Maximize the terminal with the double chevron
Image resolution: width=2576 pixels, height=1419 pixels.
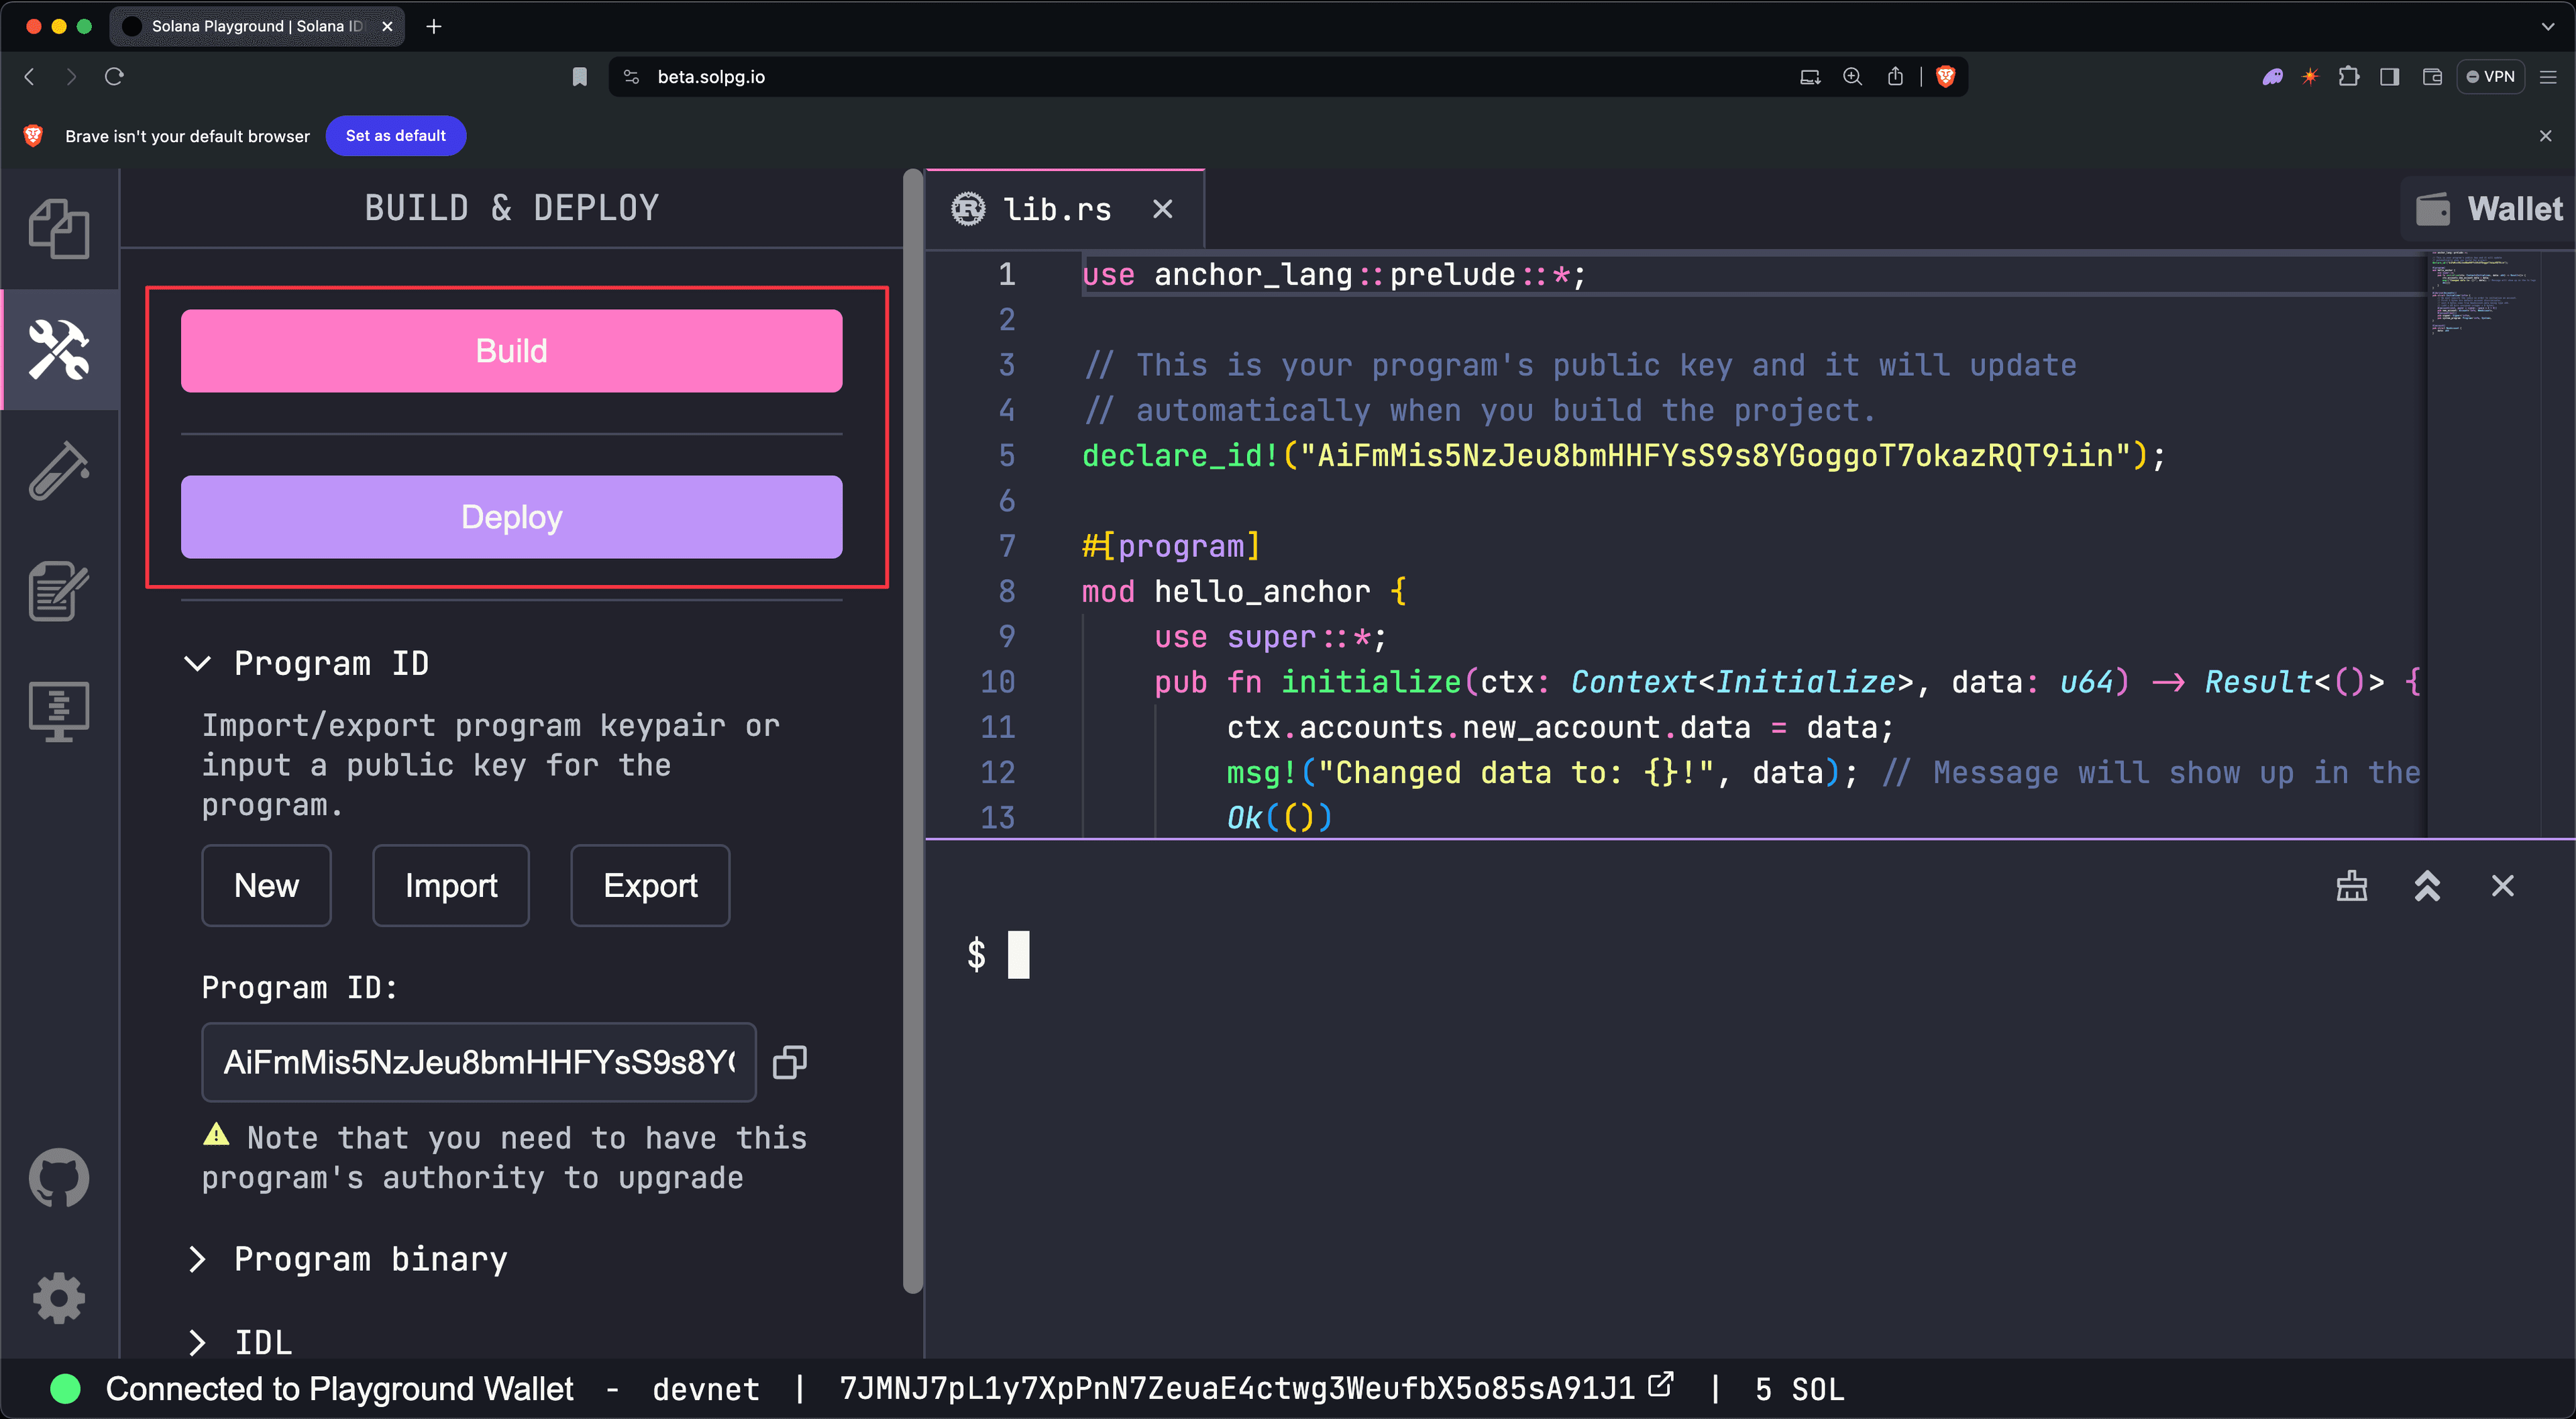pyautogui.click(x=2428, y=886)
